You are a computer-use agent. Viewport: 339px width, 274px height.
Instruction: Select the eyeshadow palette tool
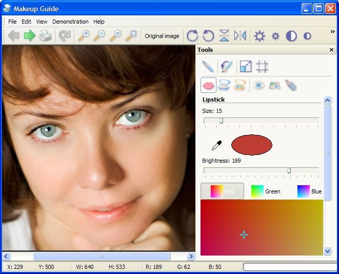coord(275,85)
